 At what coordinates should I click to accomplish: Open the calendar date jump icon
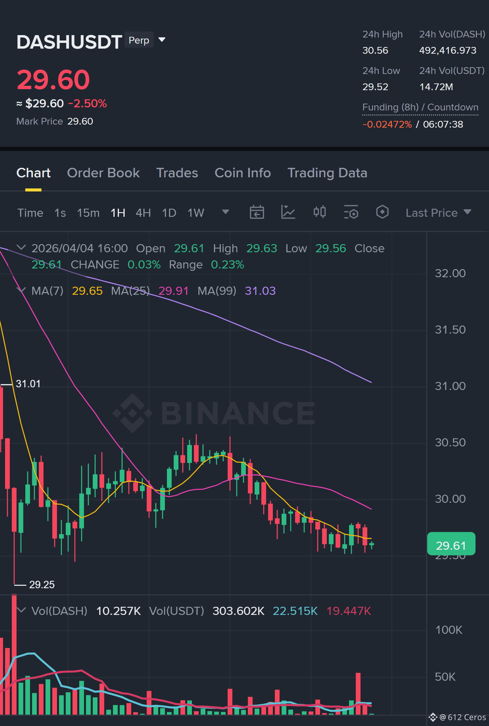coord(257,212)
